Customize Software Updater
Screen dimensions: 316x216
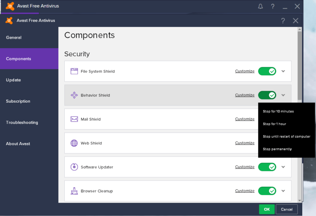click(245, 167)
